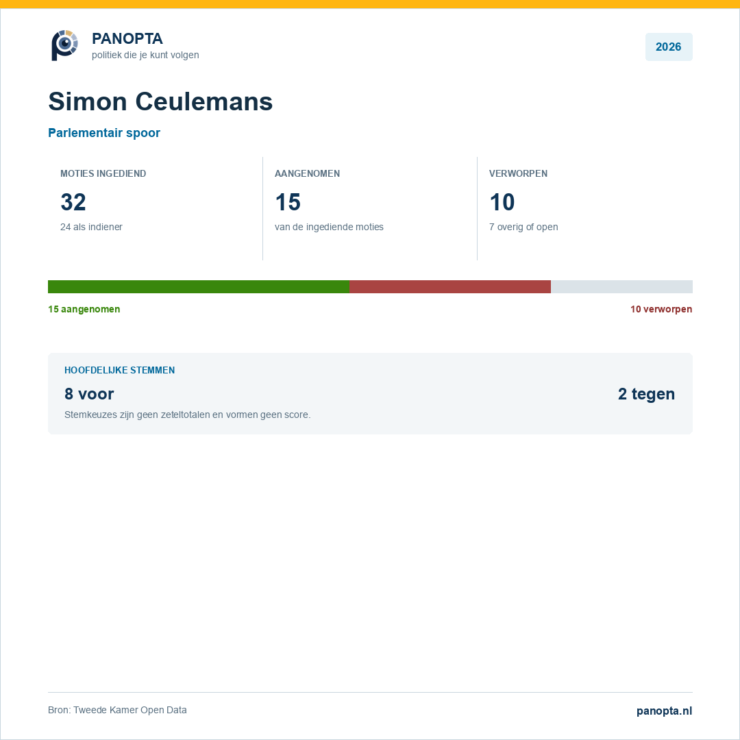Click the red verworpen bar segment

click(450, 286)
